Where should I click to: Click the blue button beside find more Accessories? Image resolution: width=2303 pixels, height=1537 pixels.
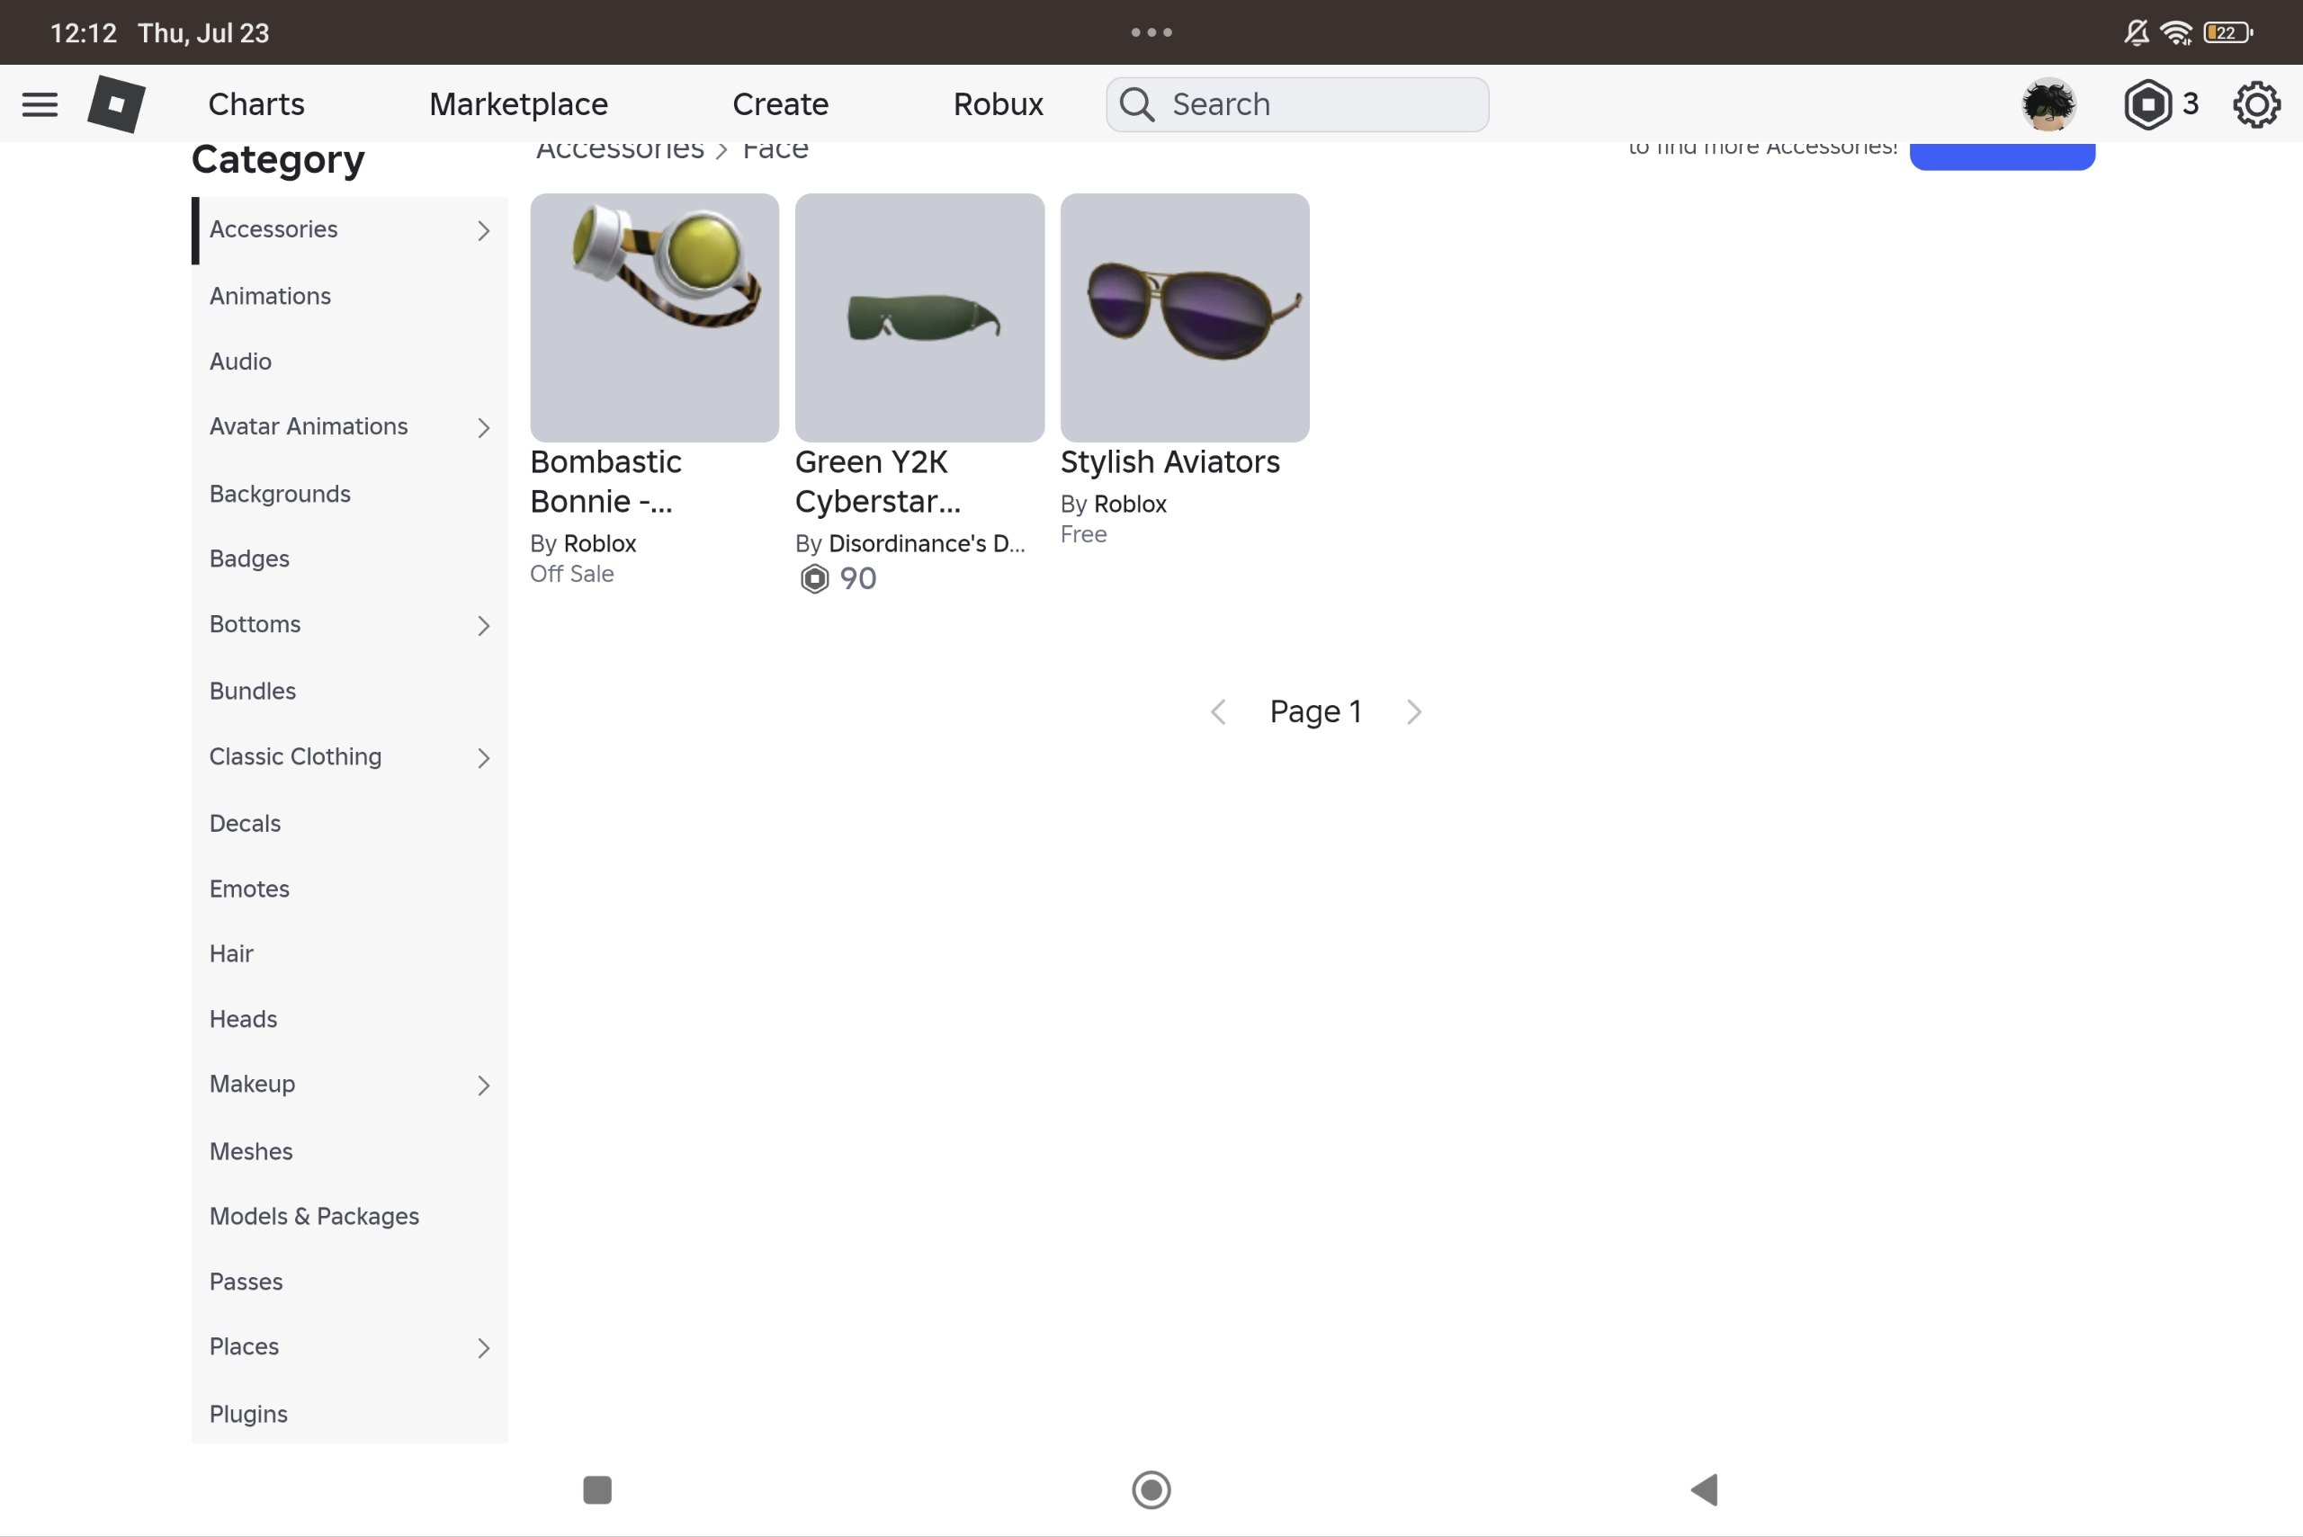(x=2002, y=155)
